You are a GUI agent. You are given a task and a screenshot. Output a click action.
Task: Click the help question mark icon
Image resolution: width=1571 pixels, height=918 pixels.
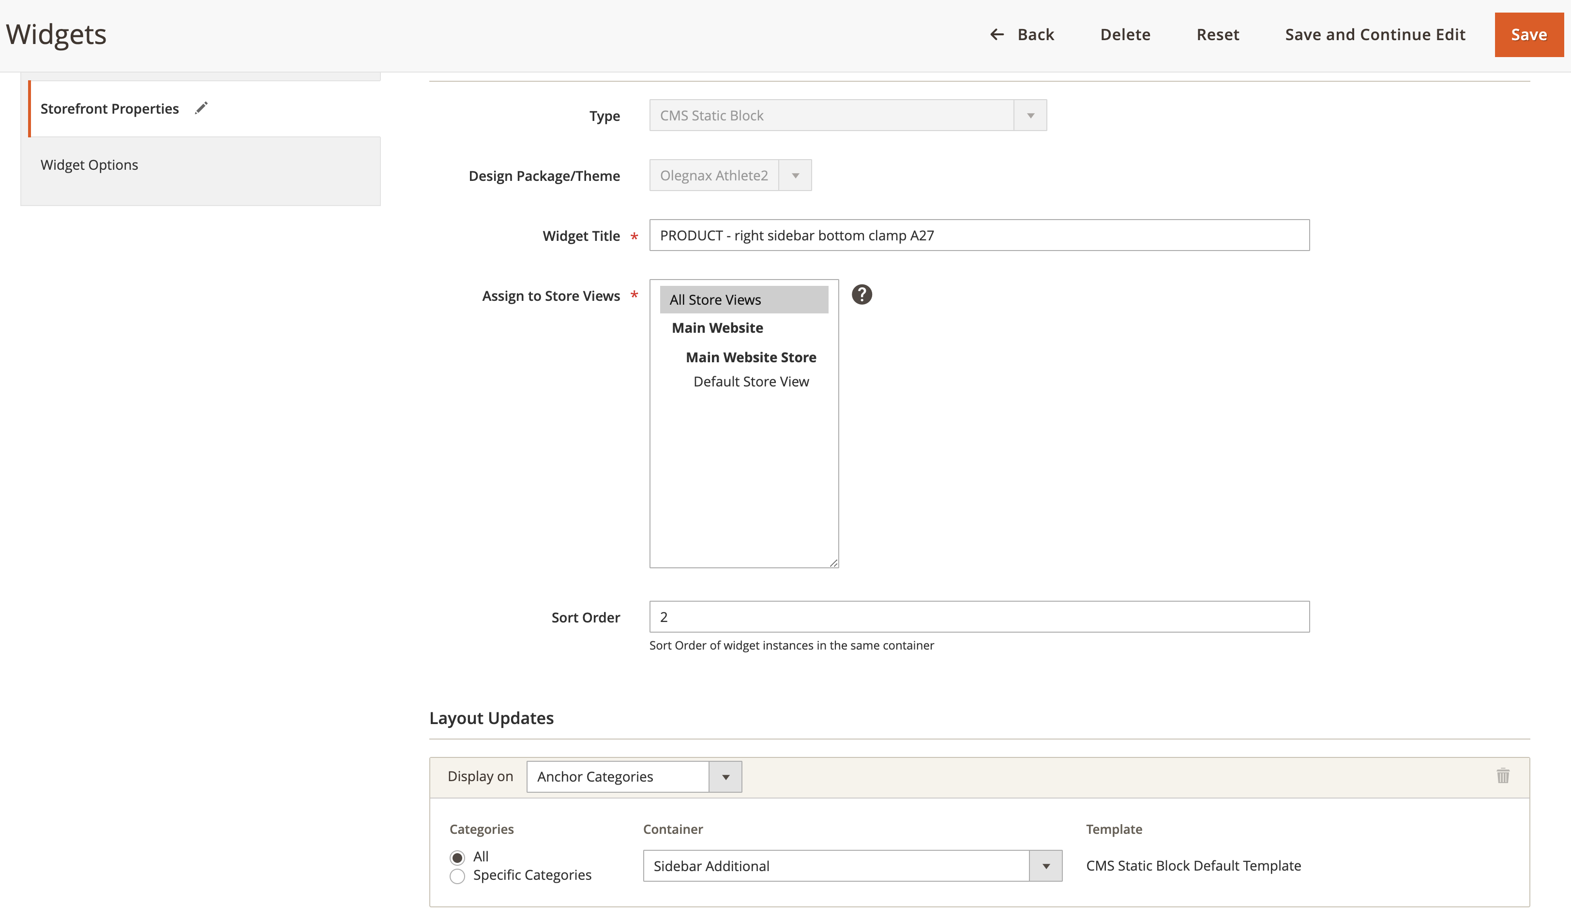tap(861, 294)
